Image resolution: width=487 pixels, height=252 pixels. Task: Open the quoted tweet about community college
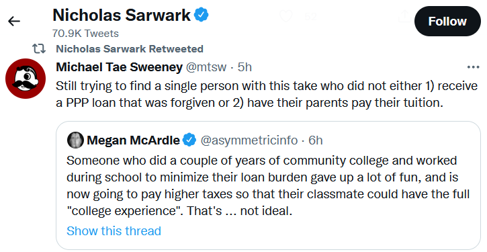coord(268,185)
